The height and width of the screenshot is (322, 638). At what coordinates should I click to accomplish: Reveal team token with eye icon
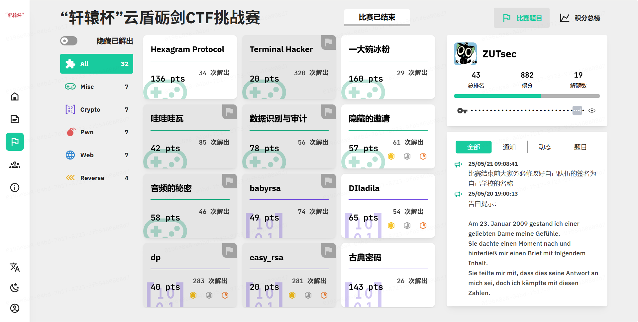click(x=592, y=111)
